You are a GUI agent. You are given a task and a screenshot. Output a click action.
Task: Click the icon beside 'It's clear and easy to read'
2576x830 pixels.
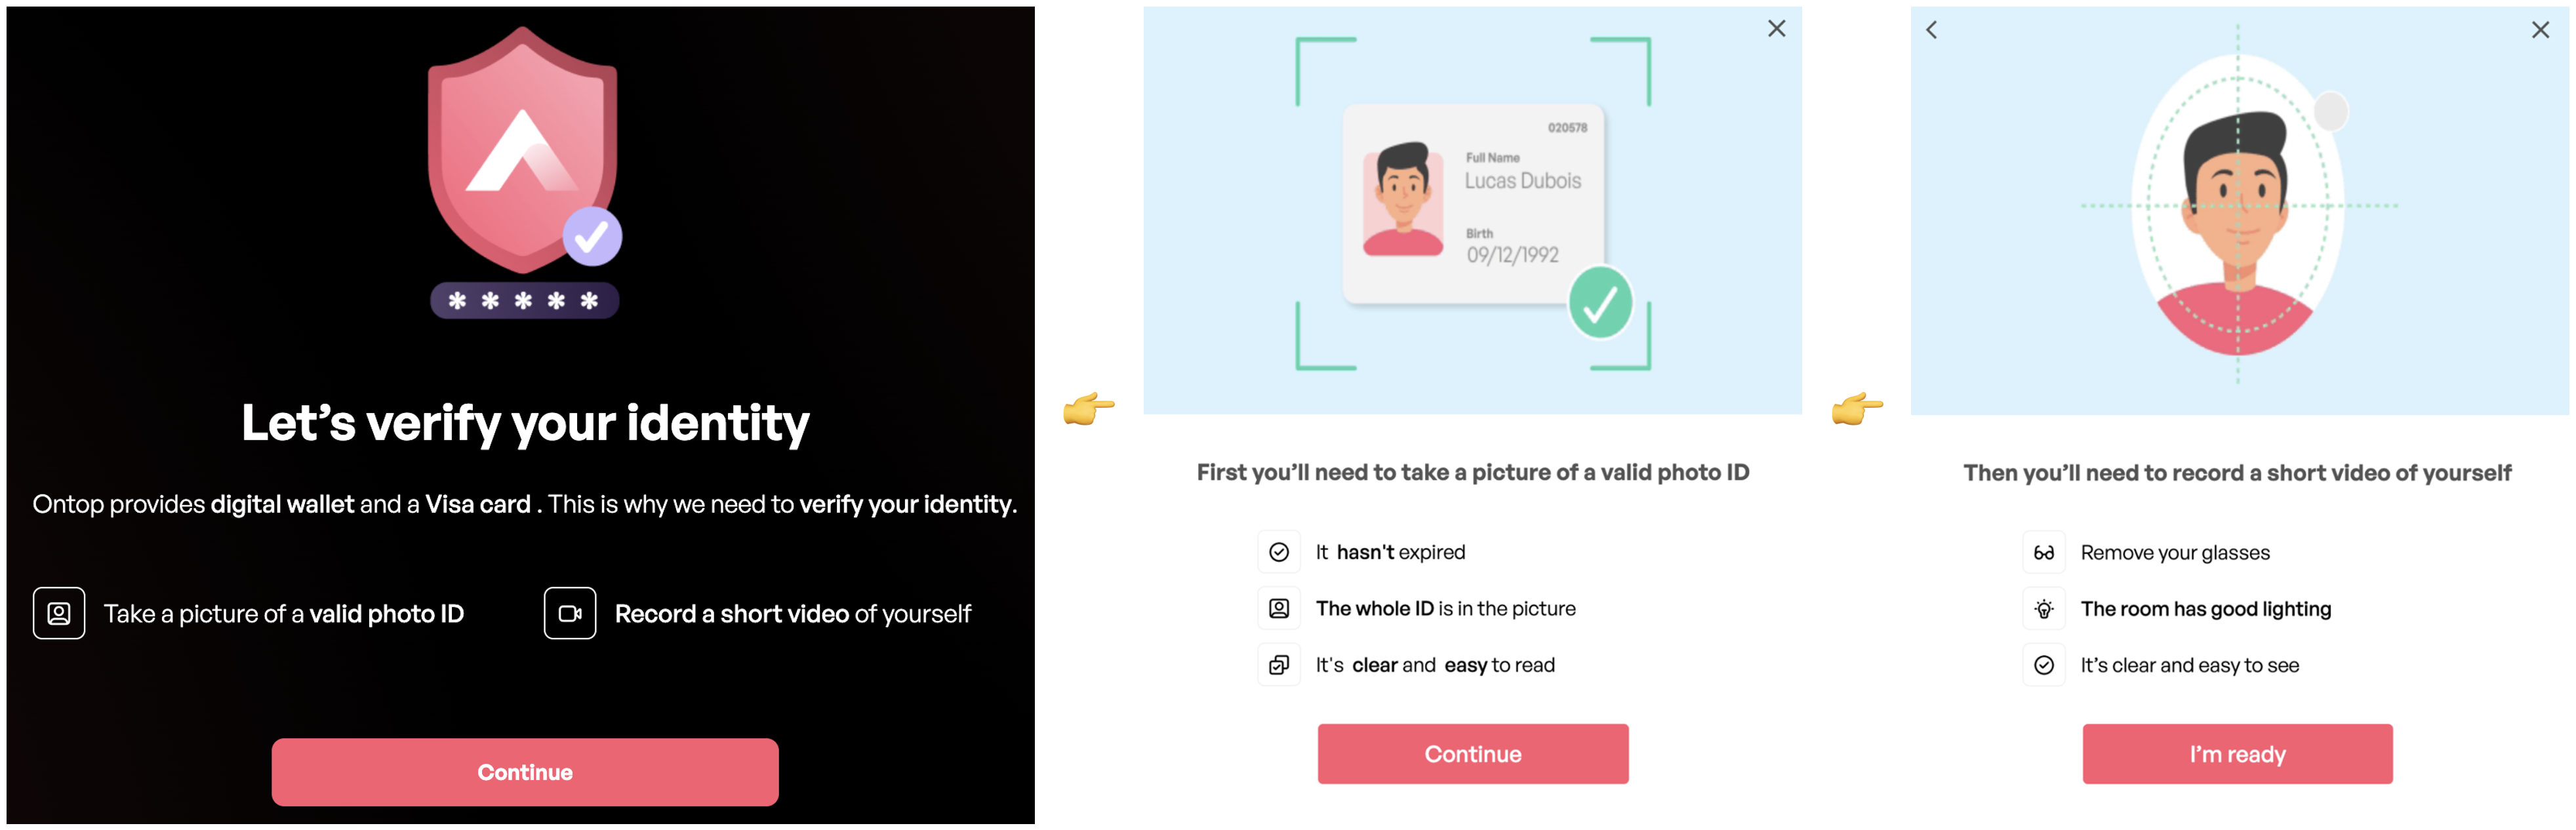coord(1279,665)
